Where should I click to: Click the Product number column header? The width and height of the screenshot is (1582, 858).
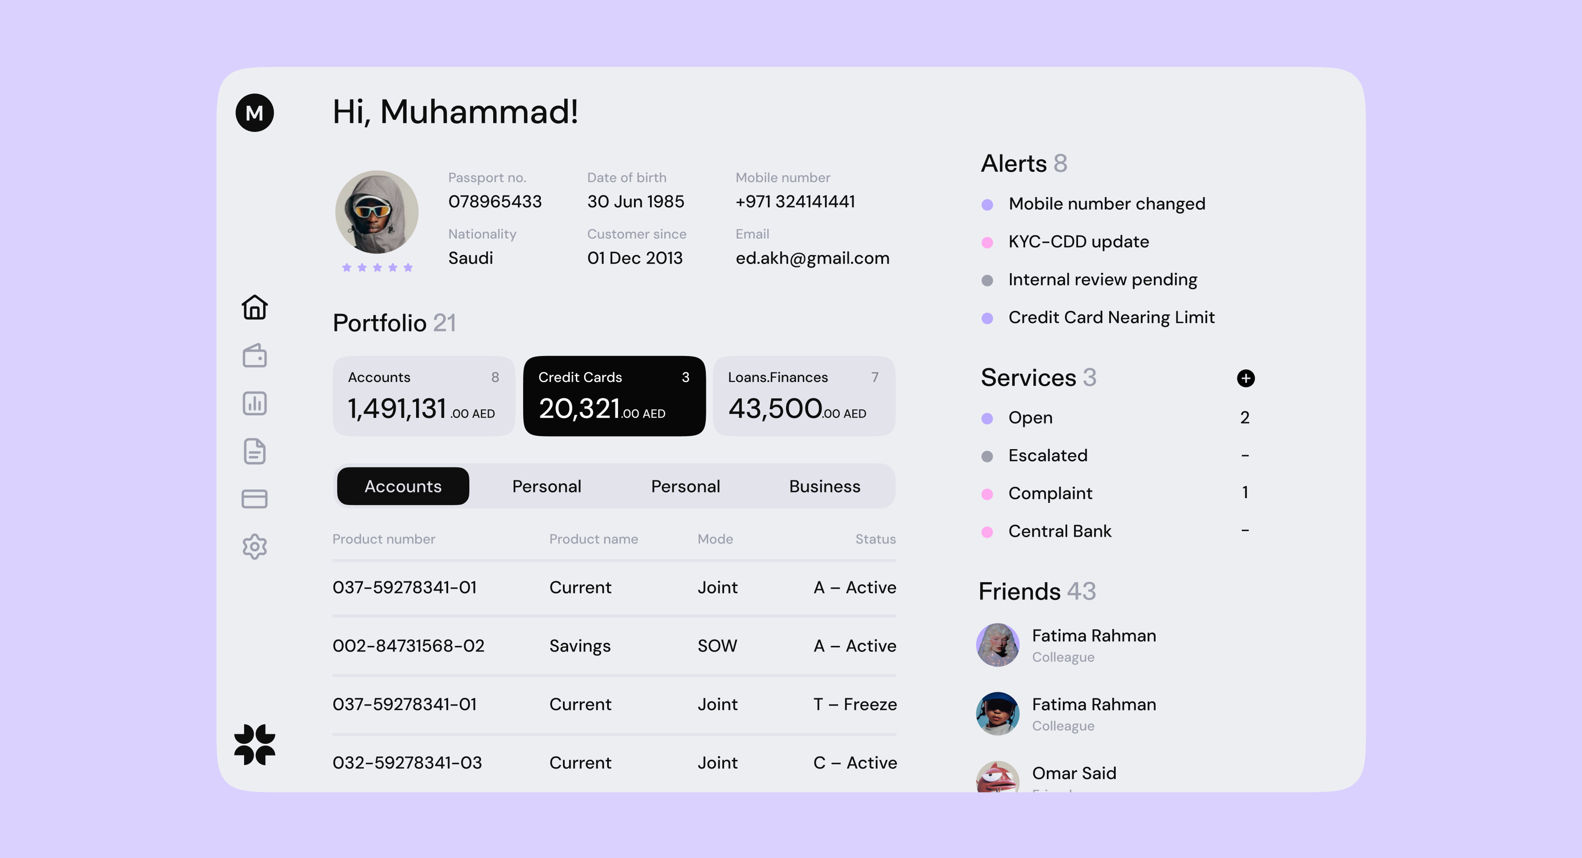coord(384,539)
